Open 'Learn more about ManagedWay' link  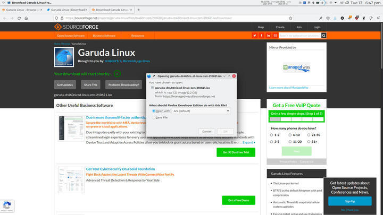point(289,88)
